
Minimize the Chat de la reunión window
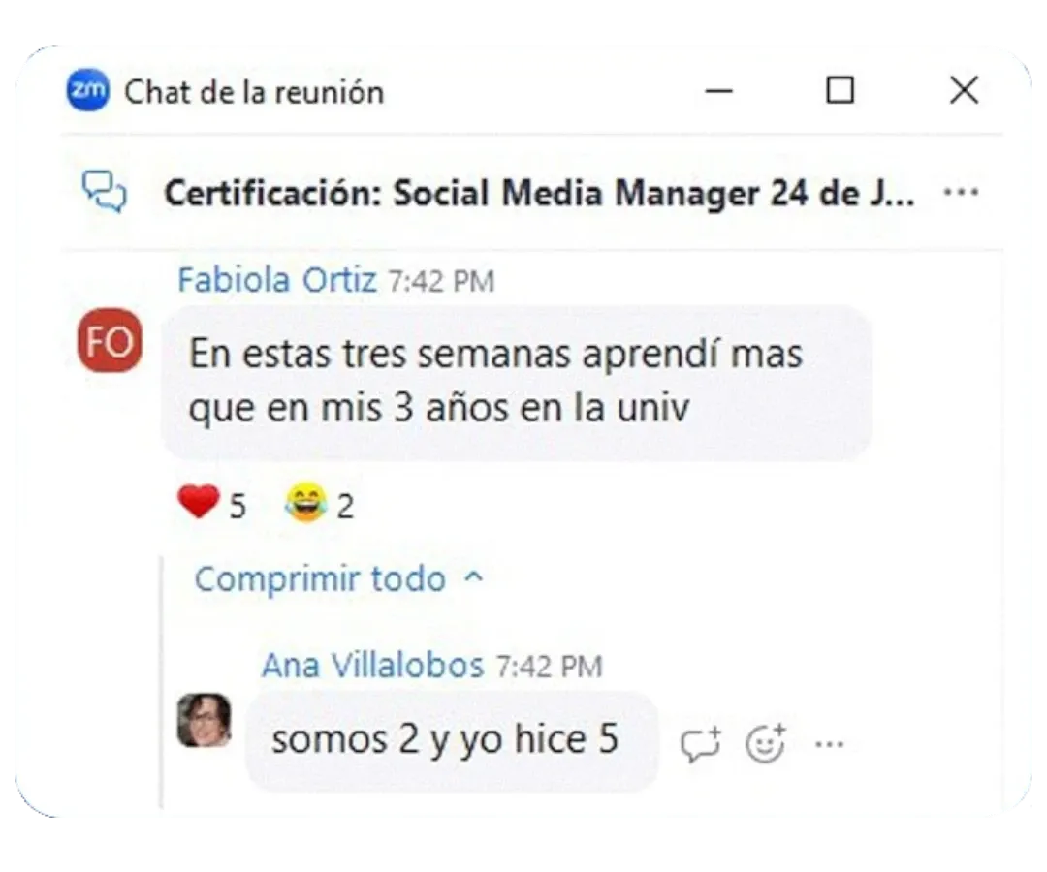tap(719, 91)
